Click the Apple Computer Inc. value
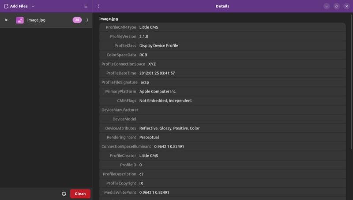The width and height of the screenshot is (353, 200). click(158, 92)
